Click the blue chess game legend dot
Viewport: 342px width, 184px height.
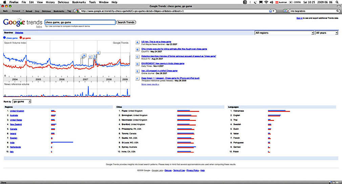(x=5, y=37)
